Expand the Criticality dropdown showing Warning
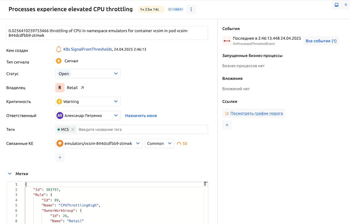 88,102
